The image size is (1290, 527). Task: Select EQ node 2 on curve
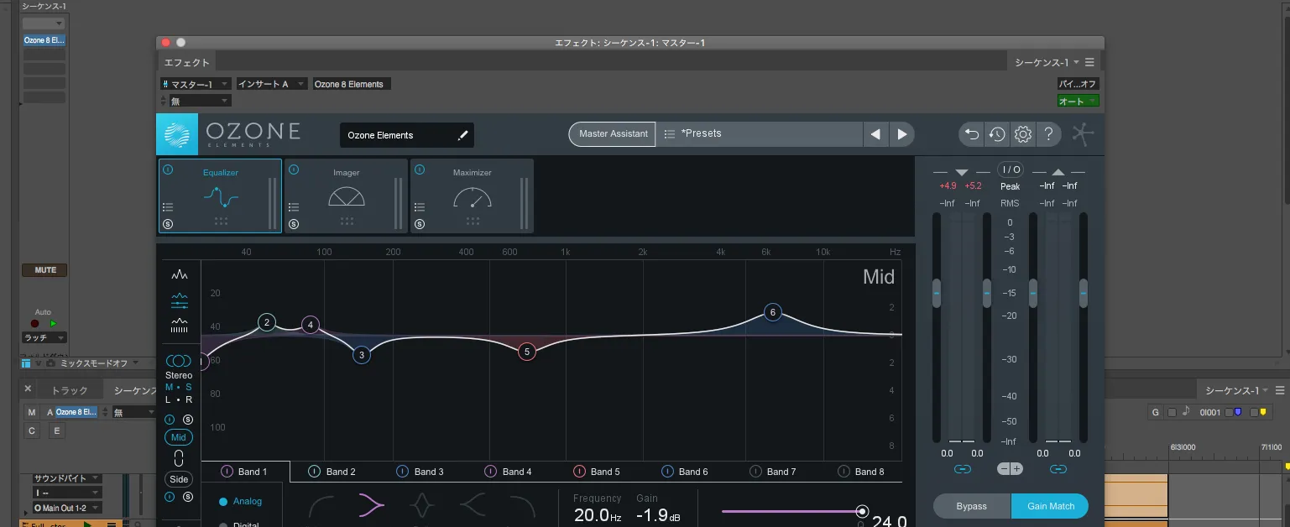[267, 322]
